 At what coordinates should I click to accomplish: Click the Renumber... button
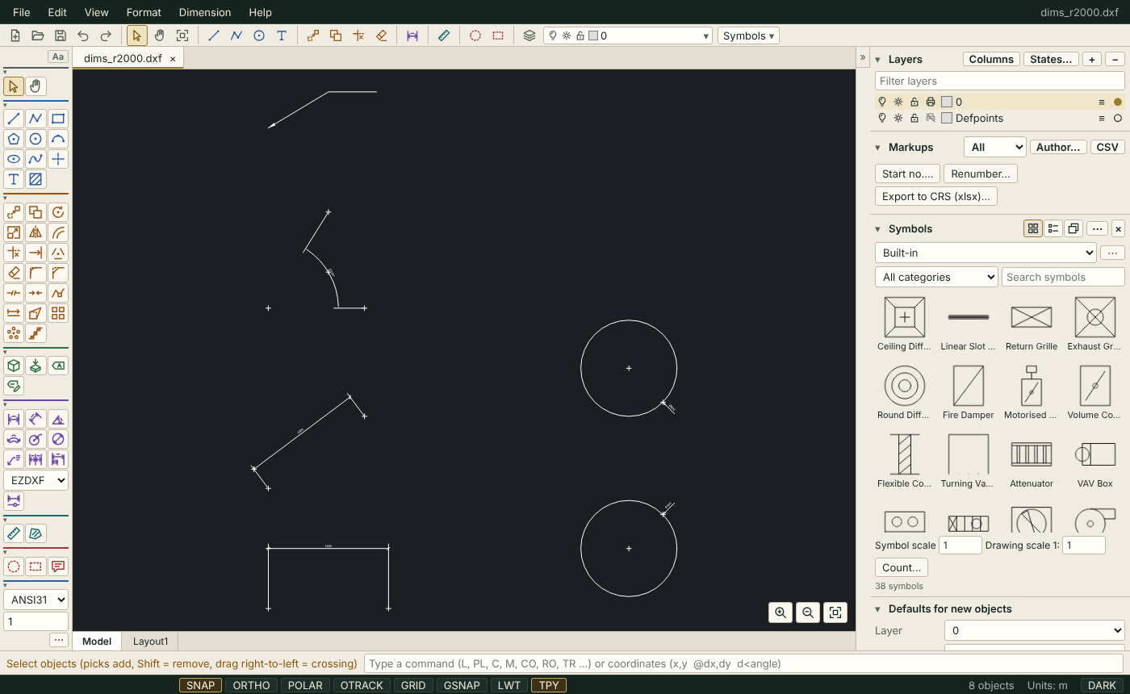click(x=981, y=173)
